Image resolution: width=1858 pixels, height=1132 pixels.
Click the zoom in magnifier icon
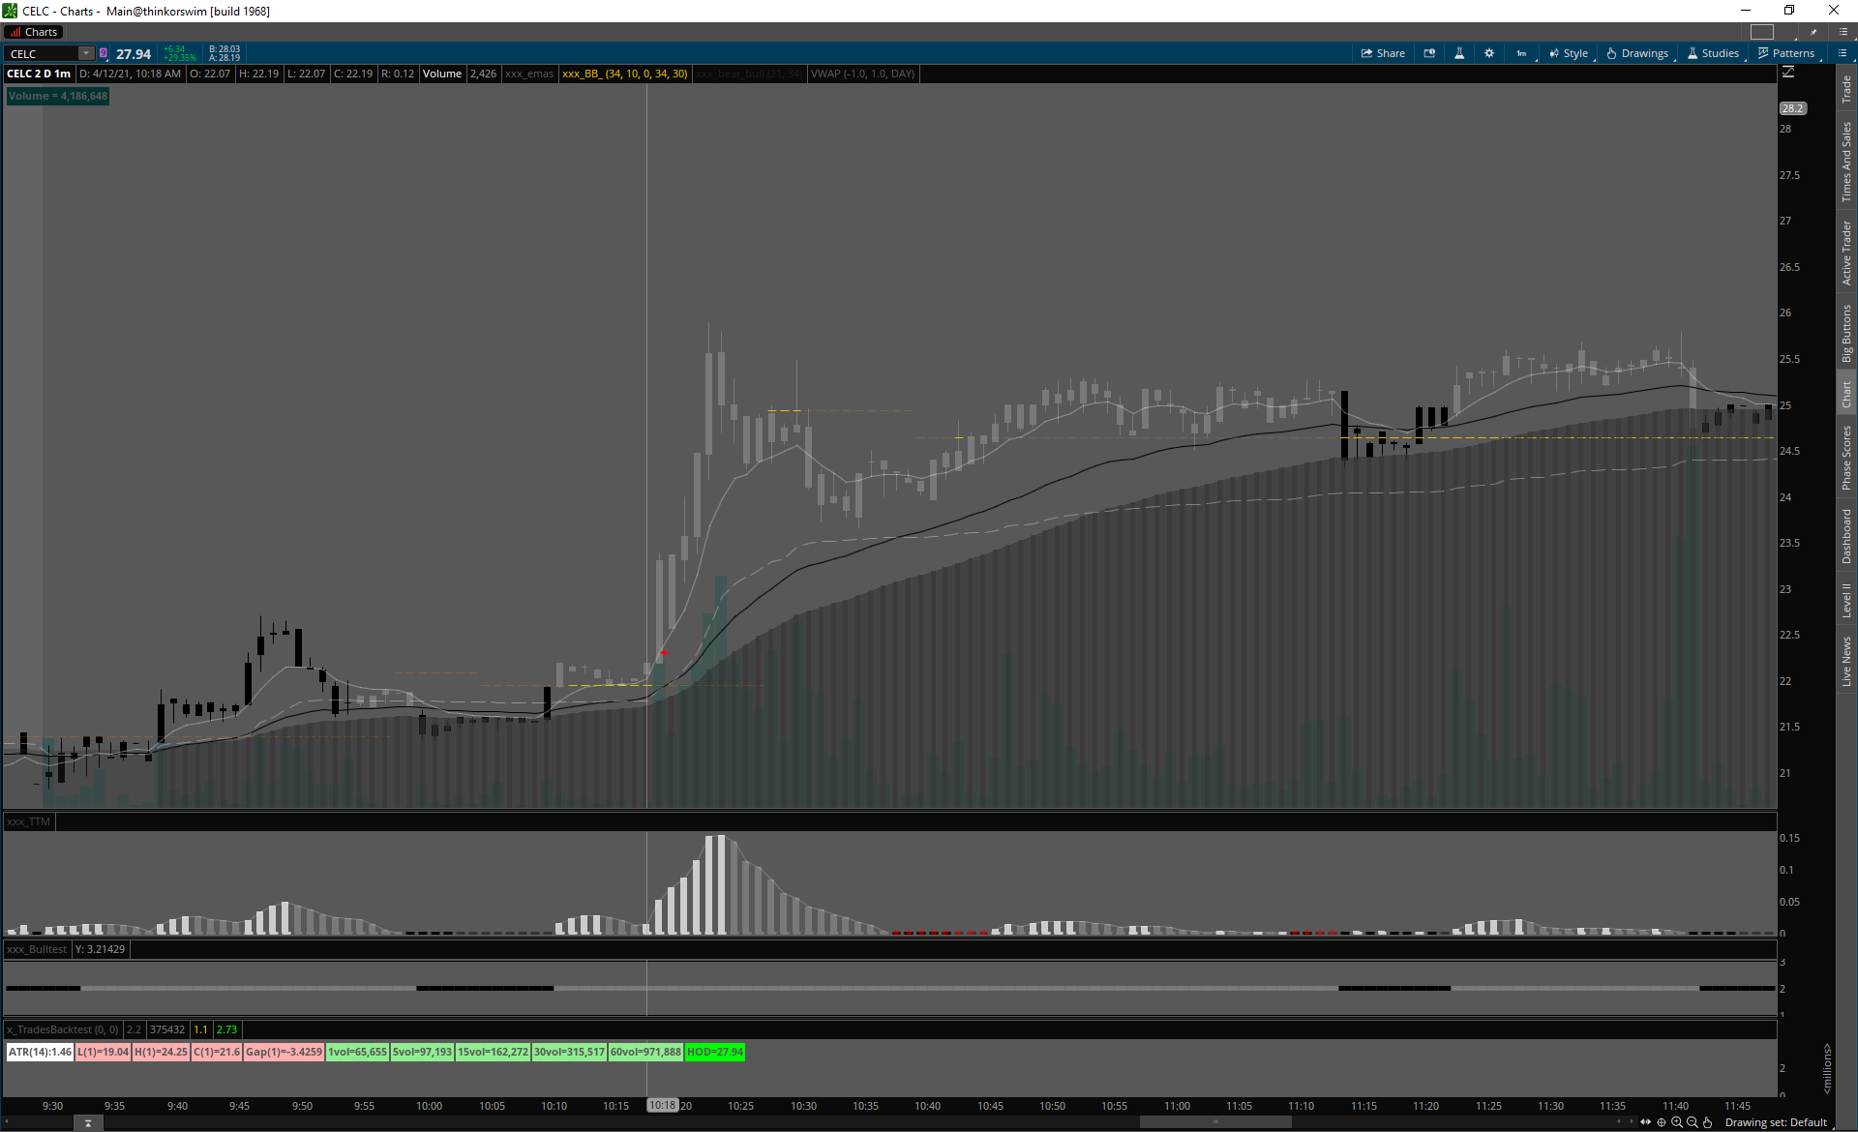tap(1677, 1122)
